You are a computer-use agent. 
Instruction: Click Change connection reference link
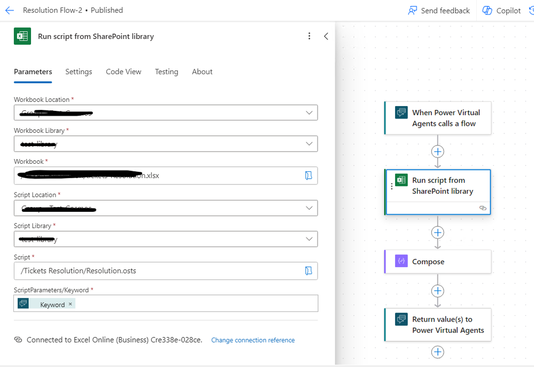253,340
